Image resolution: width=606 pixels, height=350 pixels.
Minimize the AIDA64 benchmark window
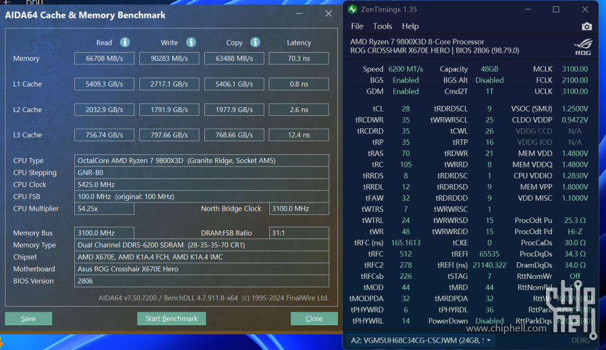coord(299,14)
